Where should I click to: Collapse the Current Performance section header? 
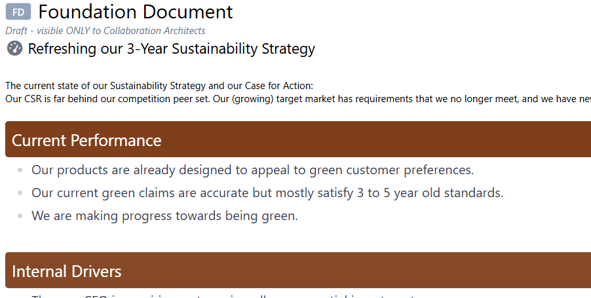click(298, 140)
